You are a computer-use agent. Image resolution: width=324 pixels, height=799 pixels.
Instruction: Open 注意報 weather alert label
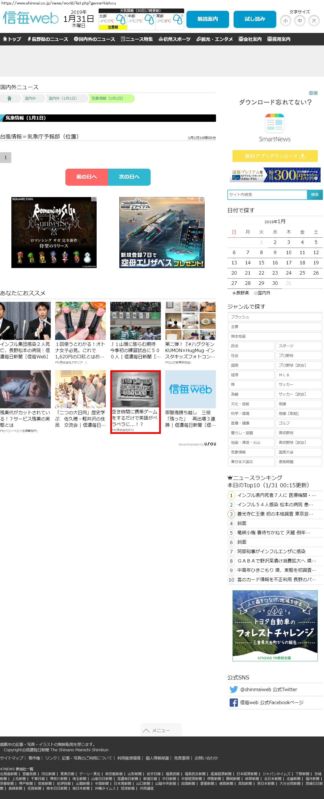click(x=113, y=27)
